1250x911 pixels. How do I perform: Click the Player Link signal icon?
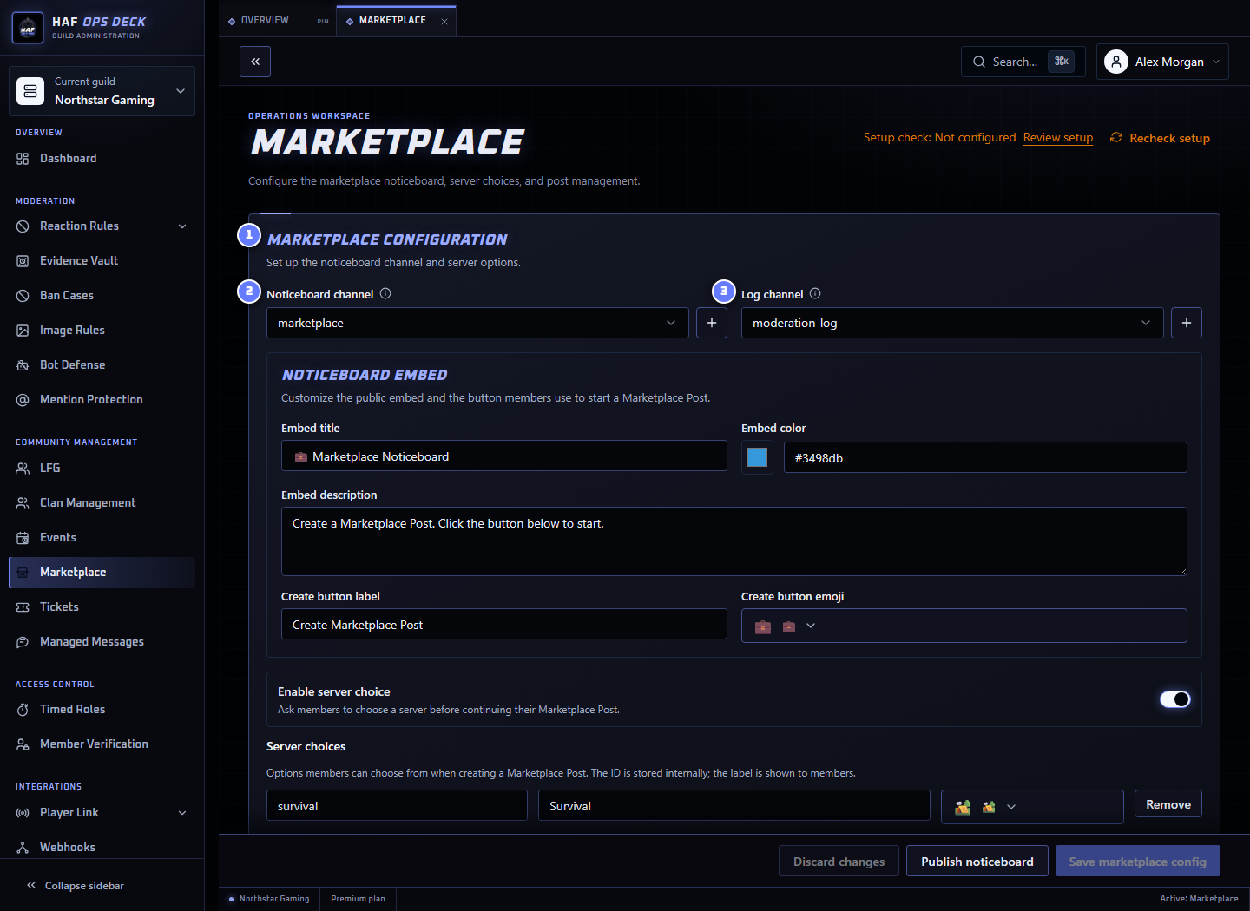(x=23, y=813)
